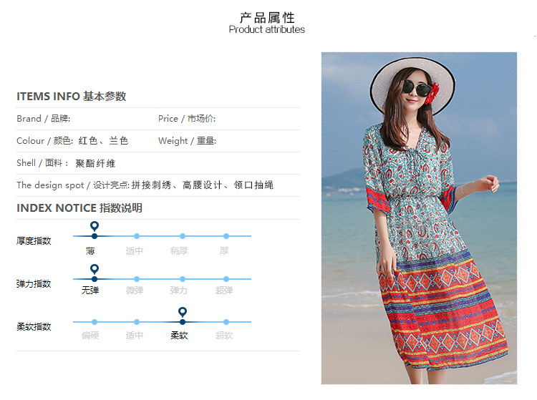Select the 超弹 dot on elasticity slider

point(226,279)
